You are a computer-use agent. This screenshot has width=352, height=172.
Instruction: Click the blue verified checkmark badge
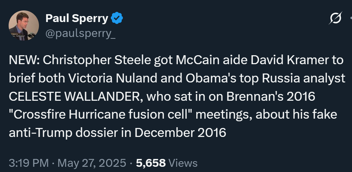coord(117,18)
